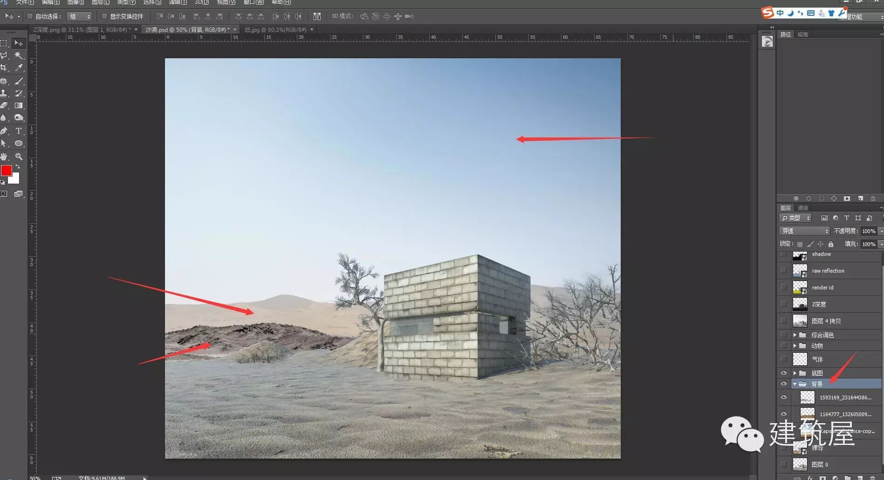Open the auto-select 组 dropdown

coord(79,16)
